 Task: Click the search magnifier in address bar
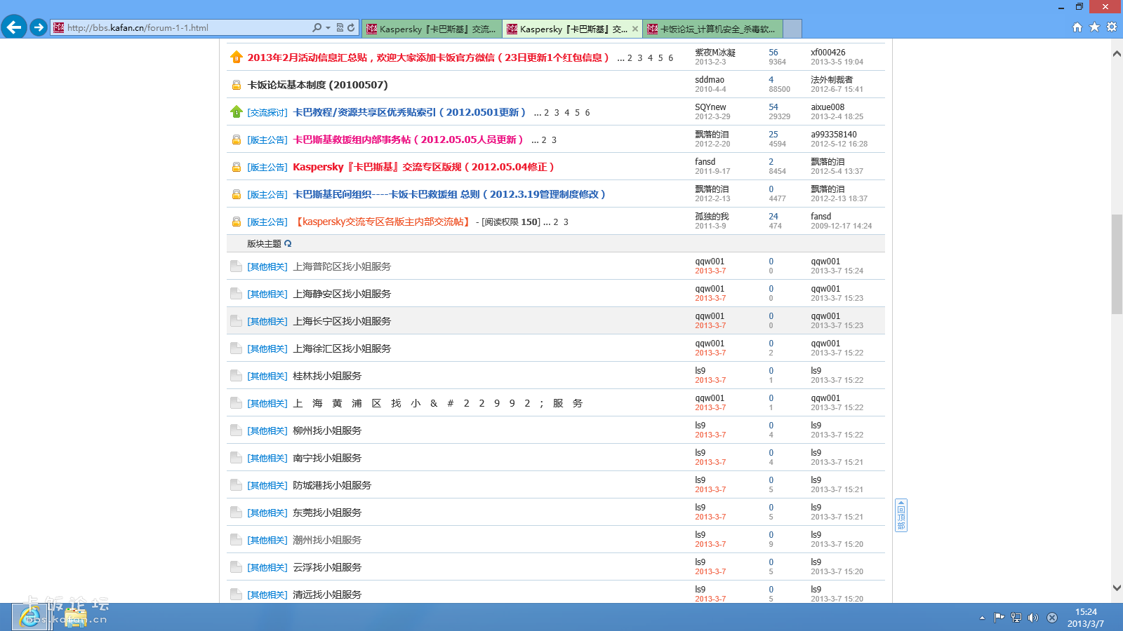[x=317, y=27]
